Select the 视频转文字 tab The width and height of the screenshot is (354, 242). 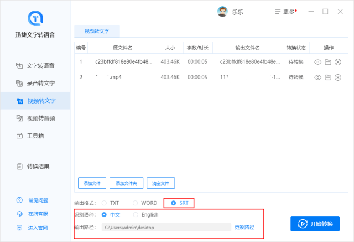[x=97, y=31]
